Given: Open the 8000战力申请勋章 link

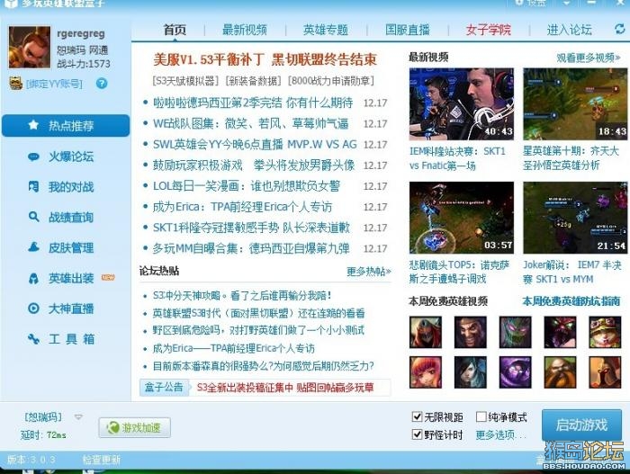Looking at the screenshot, I should click(x=331, y=81).
